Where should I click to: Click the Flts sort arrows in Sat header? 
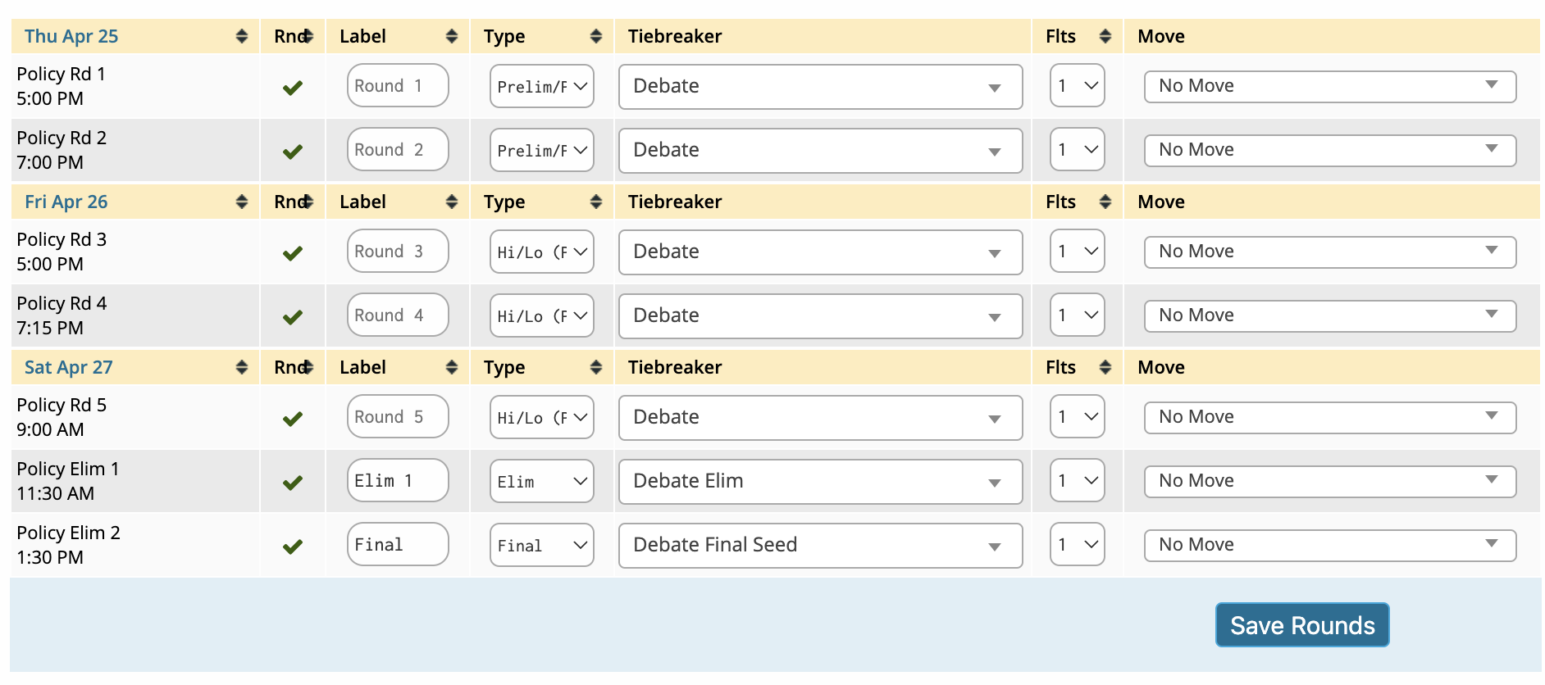pos(1105,367)
